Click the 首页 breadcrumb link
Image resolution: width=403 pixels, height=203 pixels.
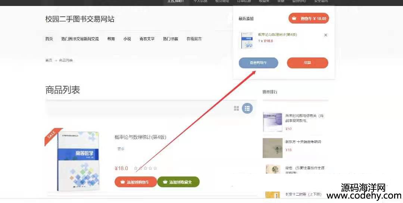point(49,60)
